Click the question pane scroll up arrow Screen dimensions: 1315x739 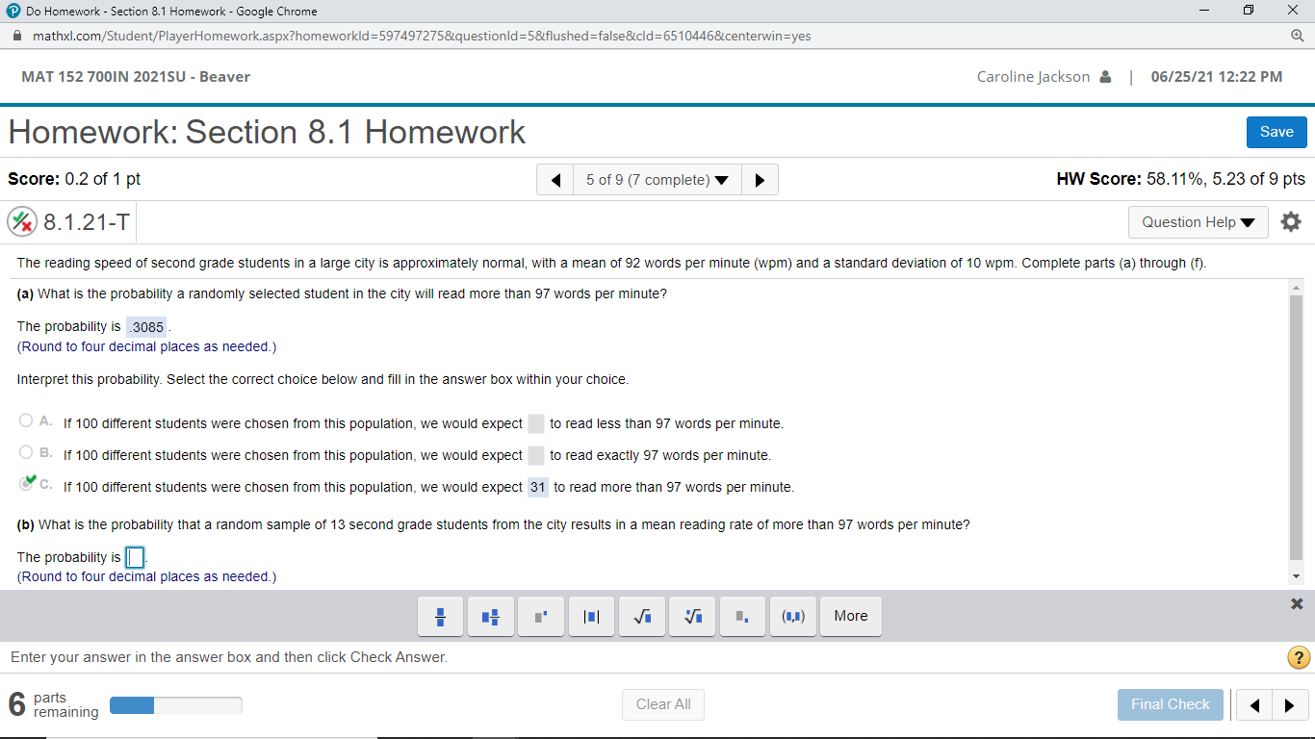coord(1296,287)
